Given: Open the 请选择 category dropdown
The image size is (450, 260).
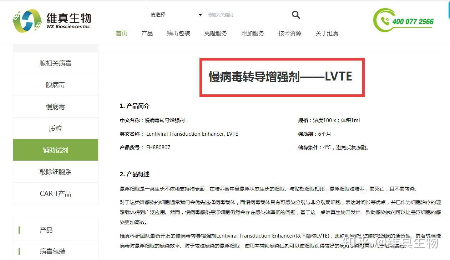Looking at the screenshot, I should (175, 15).
